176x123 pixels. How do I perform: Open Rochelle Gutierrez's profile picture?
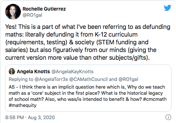pos(13,12)
